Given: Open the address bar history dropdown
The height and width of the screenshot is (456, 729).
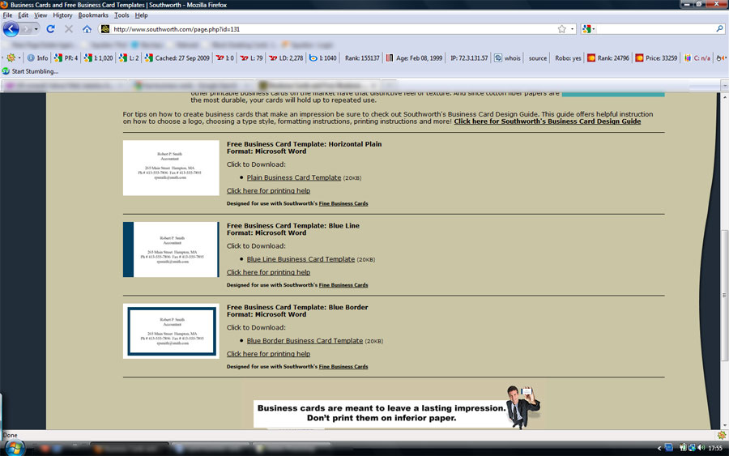Looking at the screenshot, I should [x=573, y=29].
